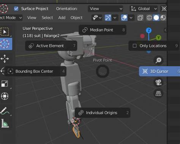Click the zoom magnifier viewport button

tap(158, 60)
